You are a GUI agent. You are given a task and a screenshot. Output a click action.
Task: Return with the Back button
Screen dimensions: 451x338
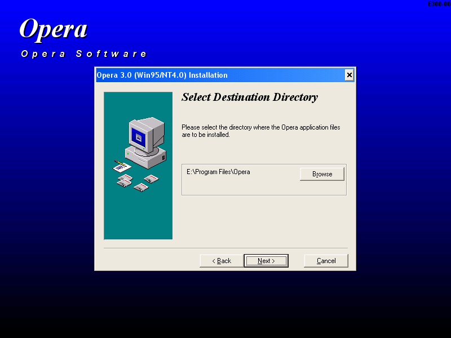click(222, 261)
